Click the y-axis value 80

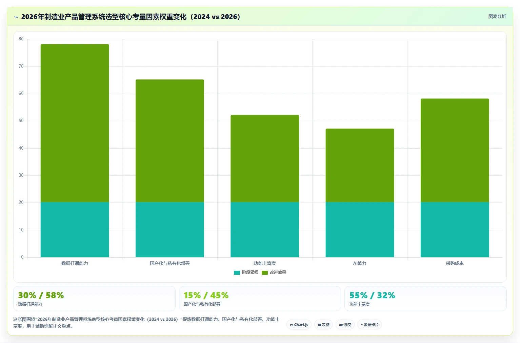coord(21,39)
